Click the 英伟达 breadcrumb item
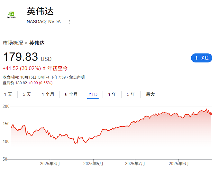Image resolution: width=219 pixels, height=169 pixels. [37, 42]
